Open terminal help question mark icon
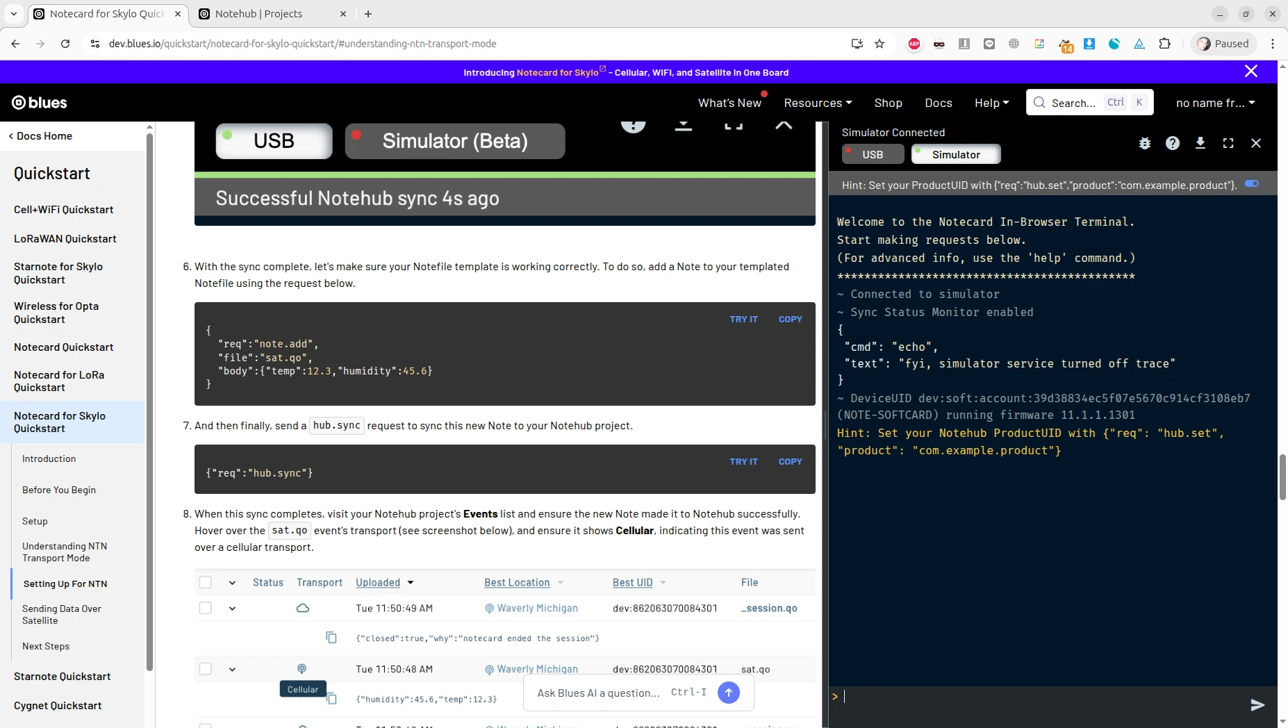Viewport: 1288px width, 728px height. click(x=1173, y=143)
